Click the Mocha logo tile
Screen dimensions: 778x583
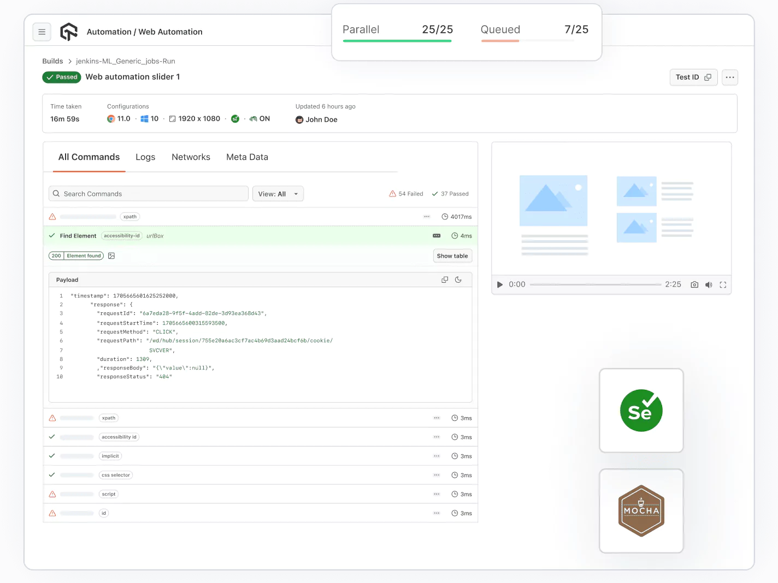641,511
